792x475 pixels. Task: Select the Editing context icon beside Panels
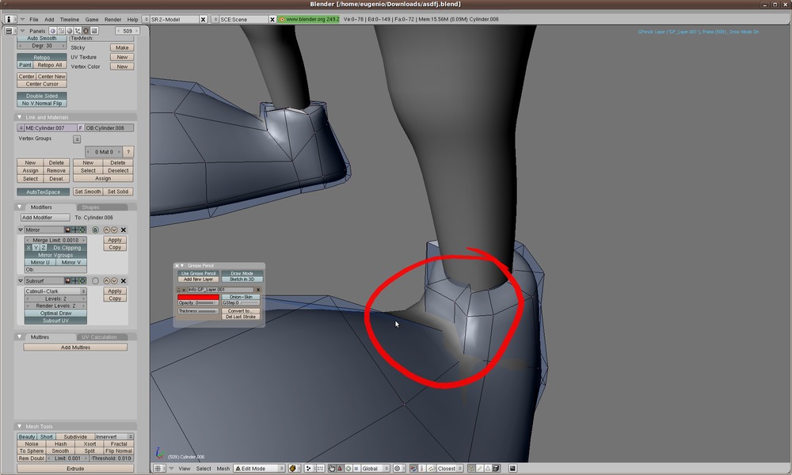coord(86,31)
